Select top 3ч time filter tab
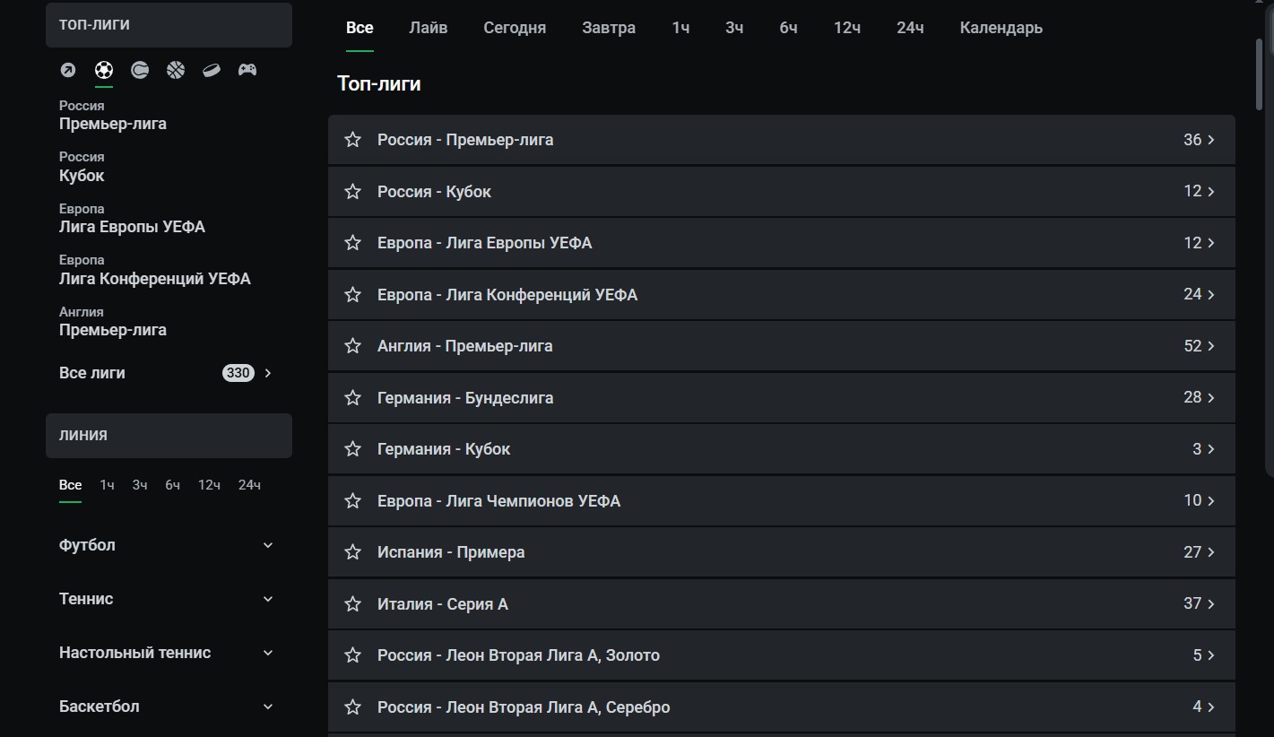 tap(734, 28)
